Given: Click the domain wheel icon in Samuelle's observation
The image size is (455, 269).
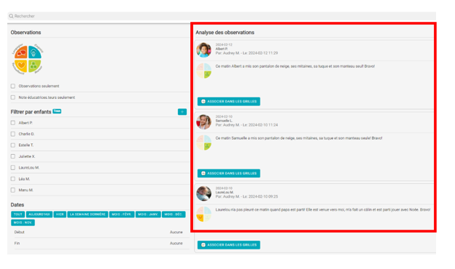Looking at the screenshot, I should (x=204, y=142).
